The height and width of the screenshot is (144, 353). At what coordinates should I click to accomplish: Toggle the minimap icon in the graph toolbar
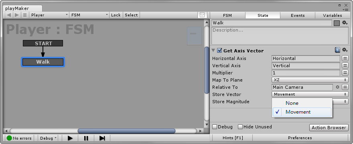coord(202,15)
